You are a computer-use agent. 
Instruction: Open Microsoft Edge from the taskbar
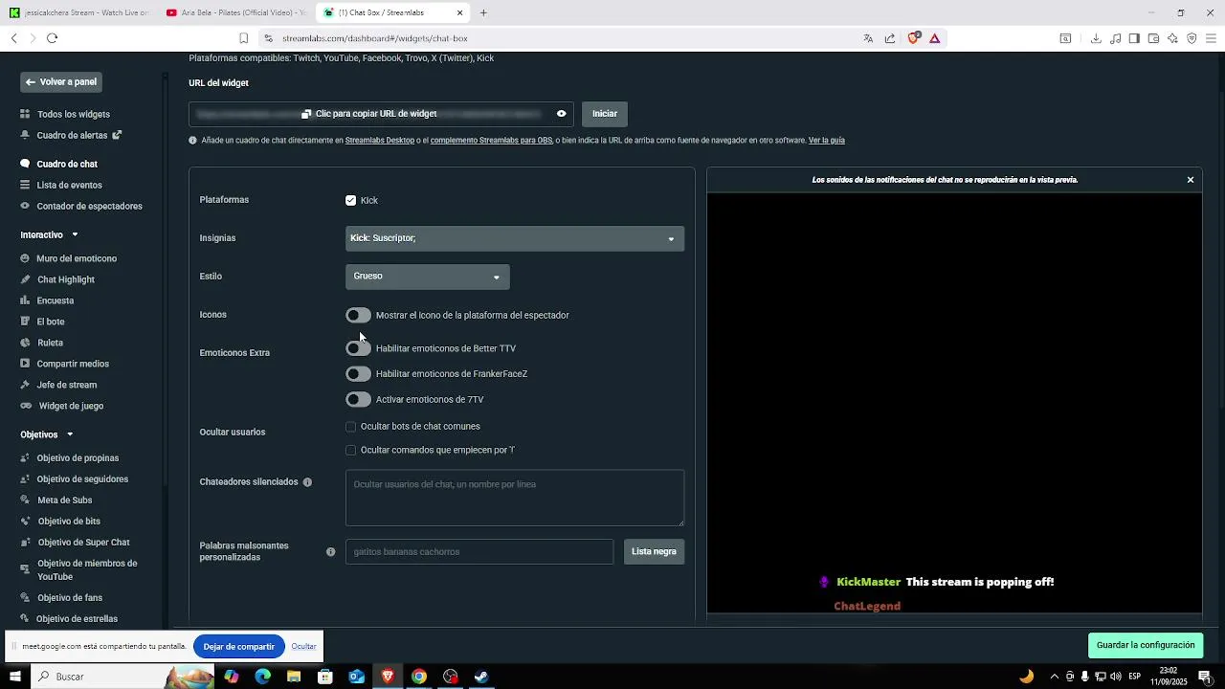pos(262,677)
